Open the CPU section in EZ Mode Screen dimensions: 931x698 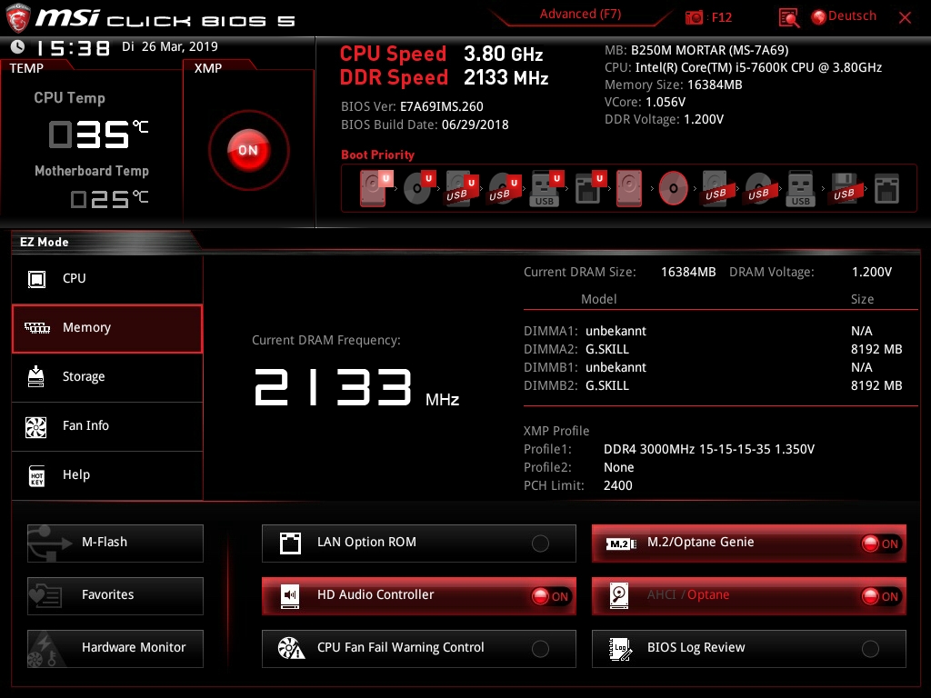point(107,278)
